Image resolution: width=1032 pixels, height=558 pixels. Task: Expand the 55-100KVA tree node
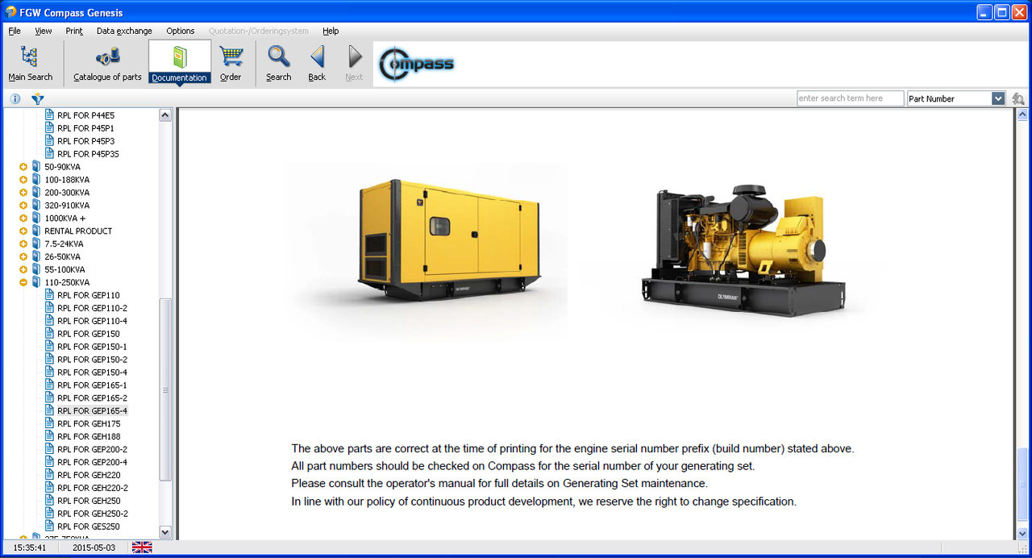click(23, 269)
